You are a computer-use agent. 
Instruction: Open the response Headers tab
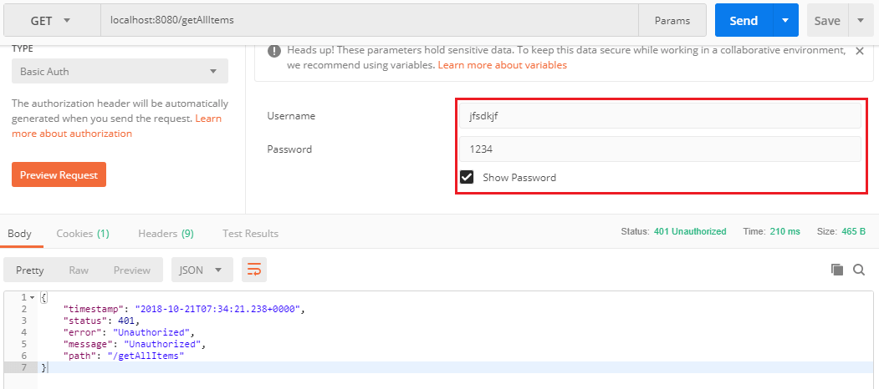tap(166, 234)
